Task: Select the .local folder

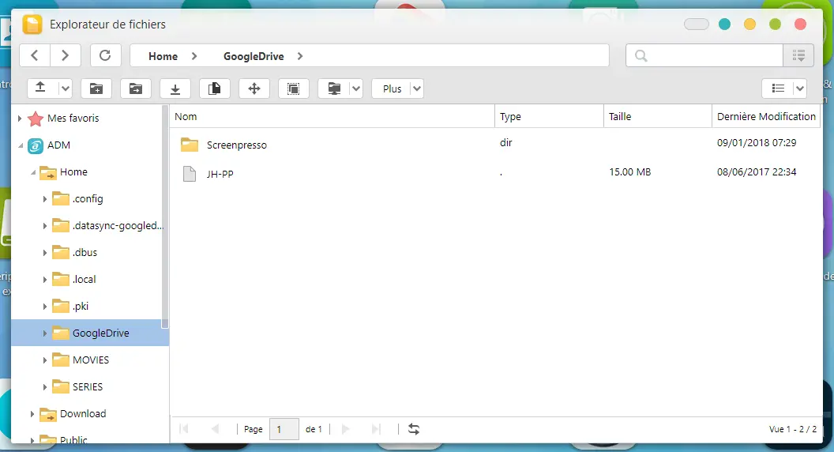Action: coord(84,279)
